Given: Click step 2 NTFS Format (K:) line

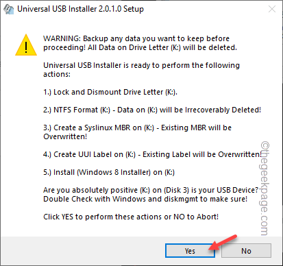Looking at the screenshot, I should pos(152,110).
